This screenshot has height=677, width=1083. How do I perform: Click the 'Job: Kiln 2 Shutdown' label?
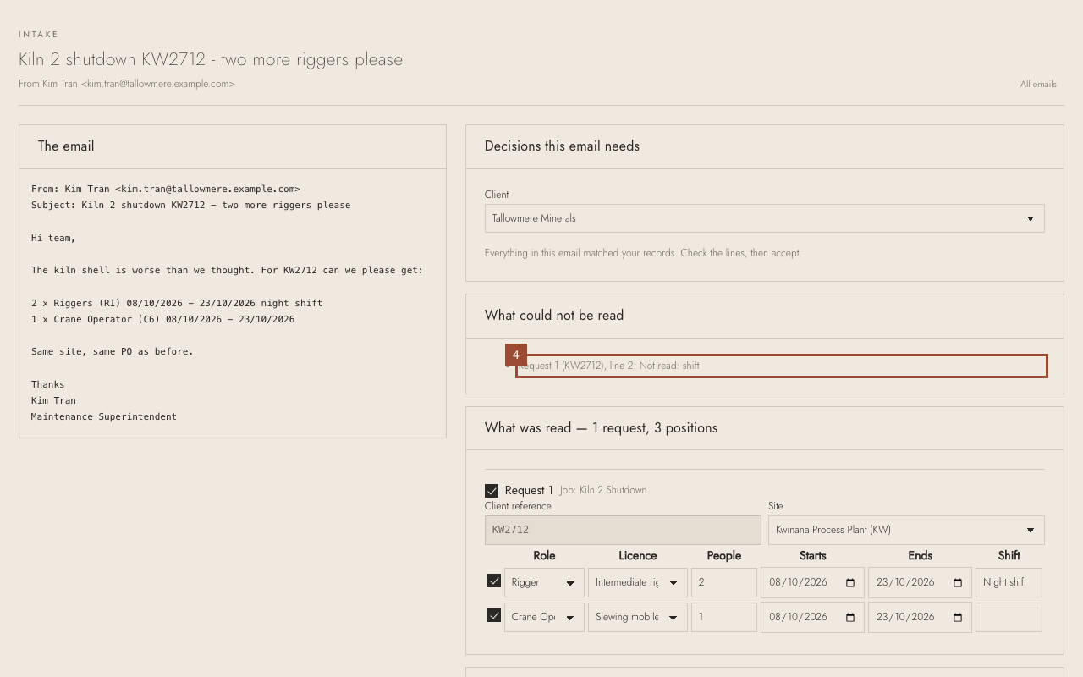pyautogui.click(x=603, y=491)
